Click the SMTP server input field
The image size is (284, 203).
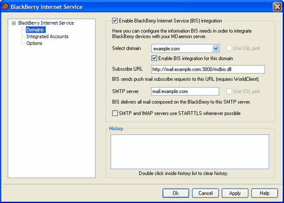[185, 91]
